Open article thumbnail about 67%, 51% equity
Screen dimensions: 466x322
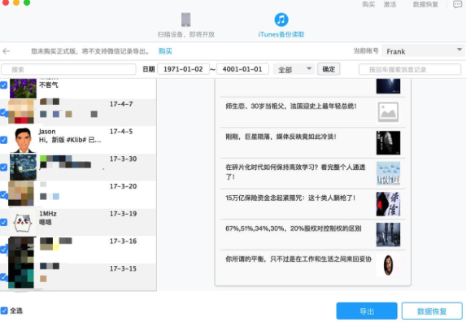[x=388, y=235]
